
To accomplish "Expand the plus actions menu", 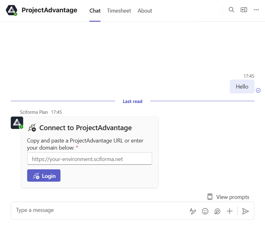I will coord(230,211).
